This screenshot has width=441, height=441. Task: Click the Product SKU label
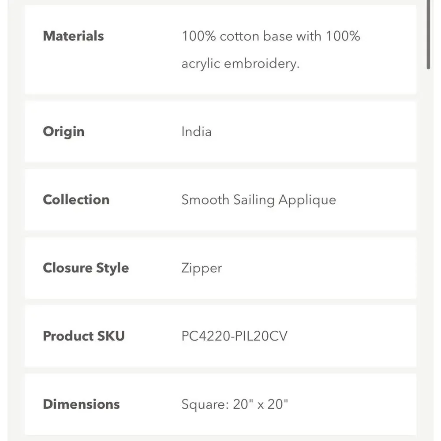(x=83, y=336)
